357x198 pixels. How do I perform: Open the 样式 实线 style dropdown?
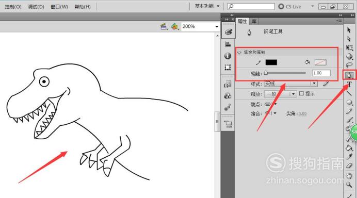314,84
